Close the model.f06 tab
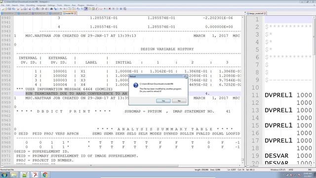 pyautogui.click(x=75, y=13)
